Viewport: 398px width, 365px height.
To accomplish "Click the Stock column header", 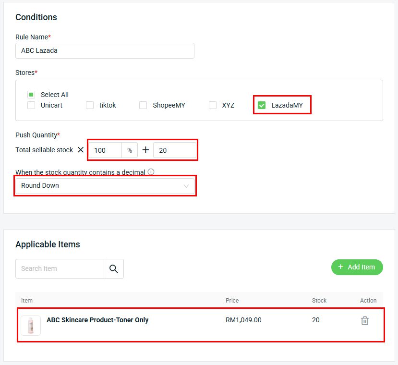I will [319, 301].
